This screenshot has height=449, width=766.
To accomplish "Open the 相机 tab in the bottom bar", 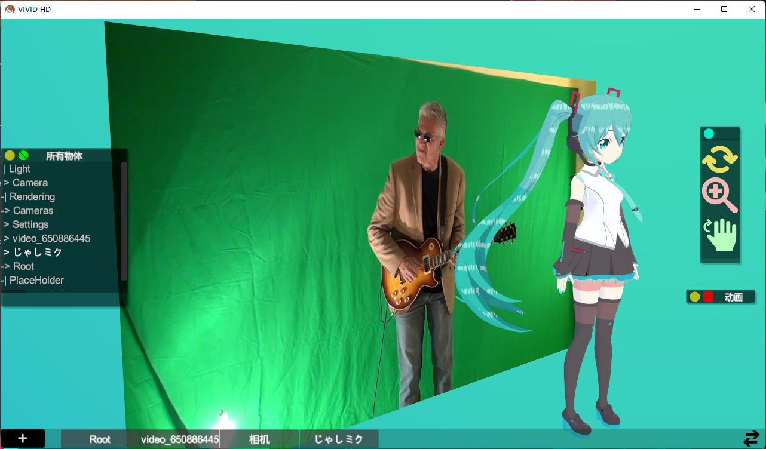I will click(259, 439).
